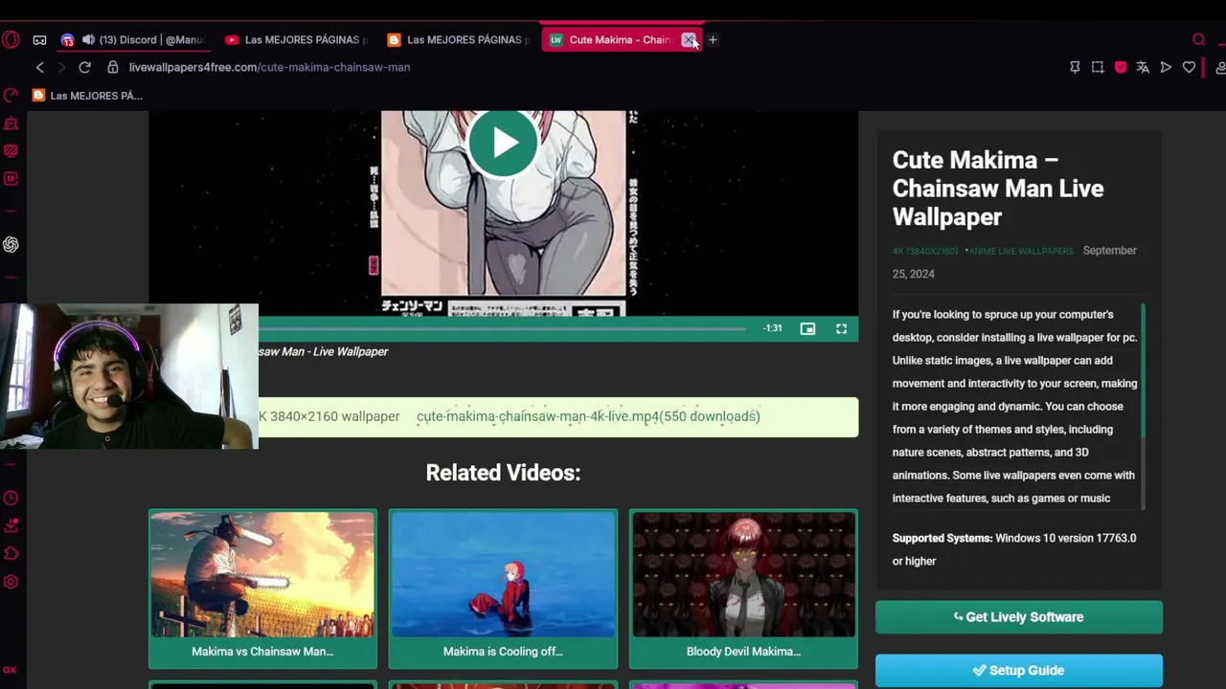Open the ad blocker shield icon
The image size is (1226, 689).
coord(1121,67)
